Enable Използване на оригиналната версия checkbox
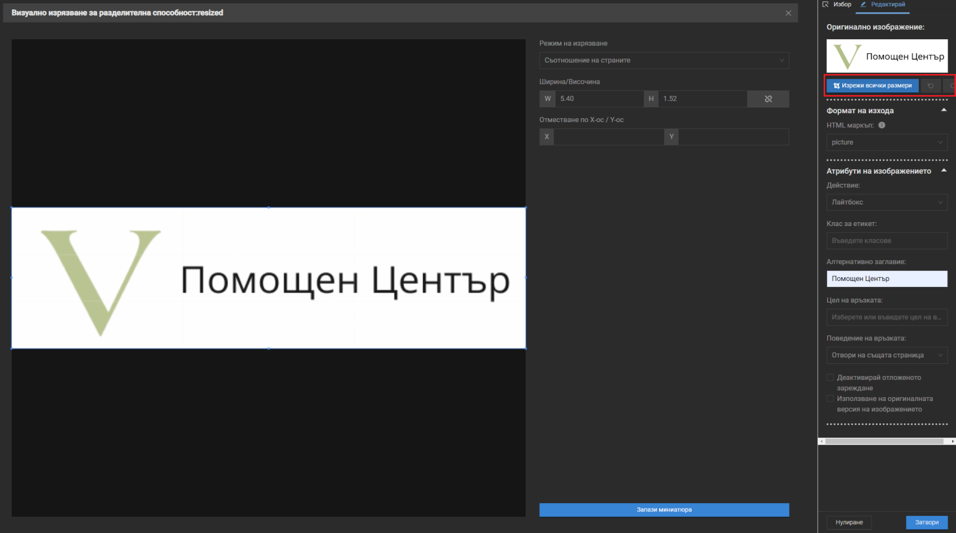Image resolution: width=956 pixels, height=533 pixels. [830, 399]
